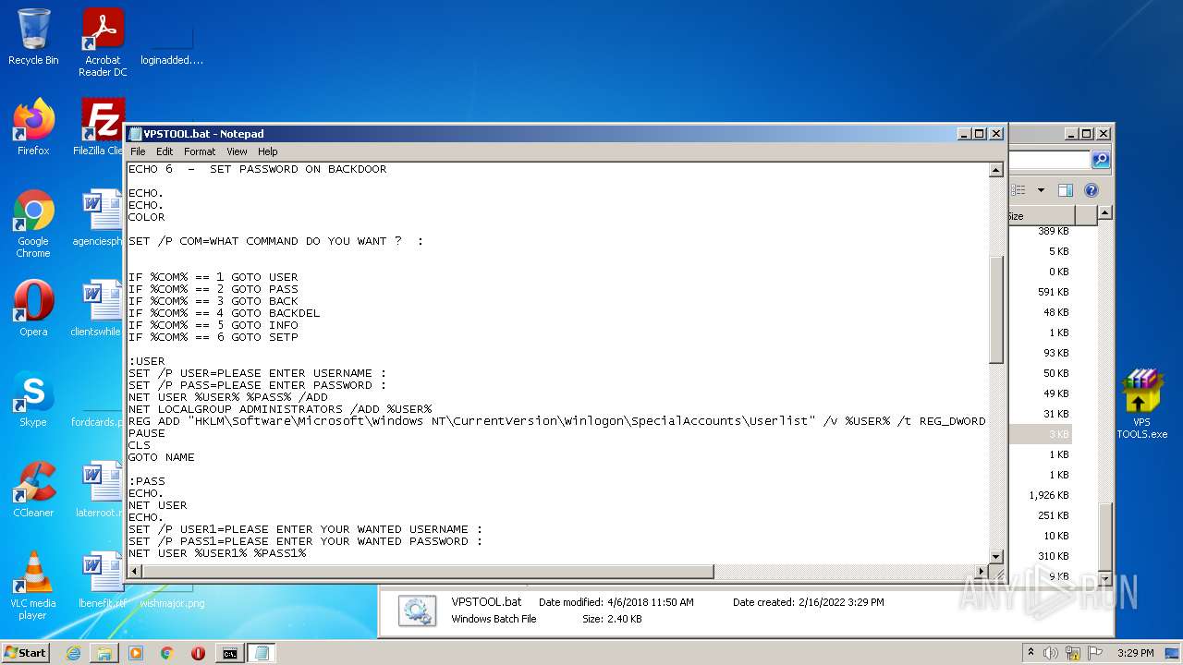Open Firefox desktop shortcut

33,127
